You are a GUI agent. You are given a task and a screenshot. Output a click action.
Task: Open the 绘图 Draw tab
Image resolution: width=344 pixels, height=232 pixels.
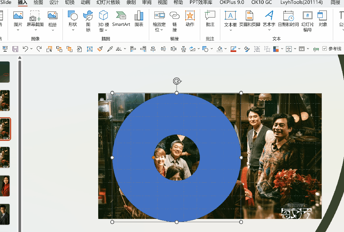(x=38, y=3)
